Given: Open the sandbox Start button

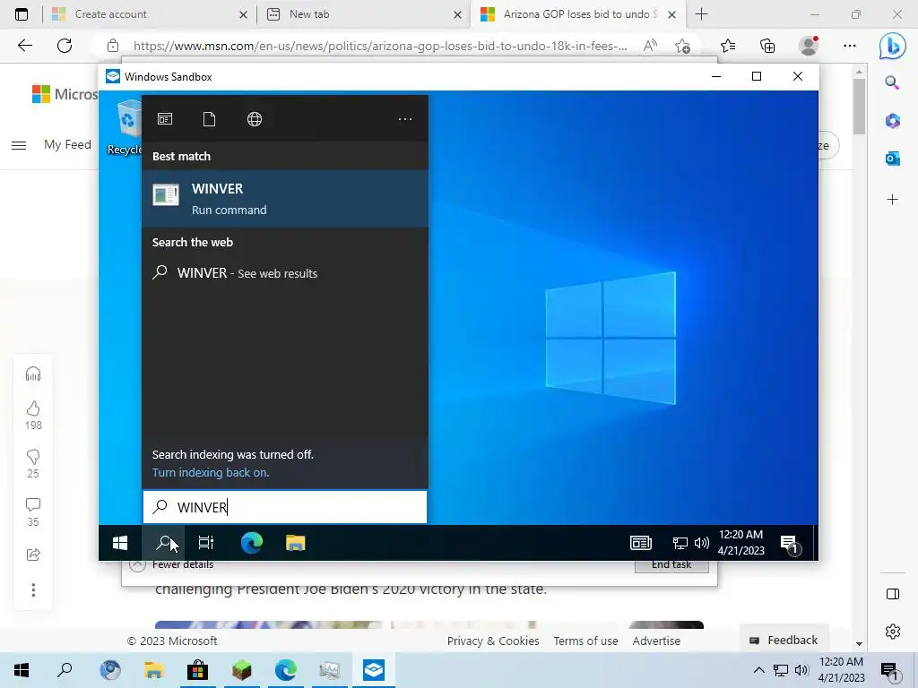Looking at the screenshot, I should tap(120, 543).
